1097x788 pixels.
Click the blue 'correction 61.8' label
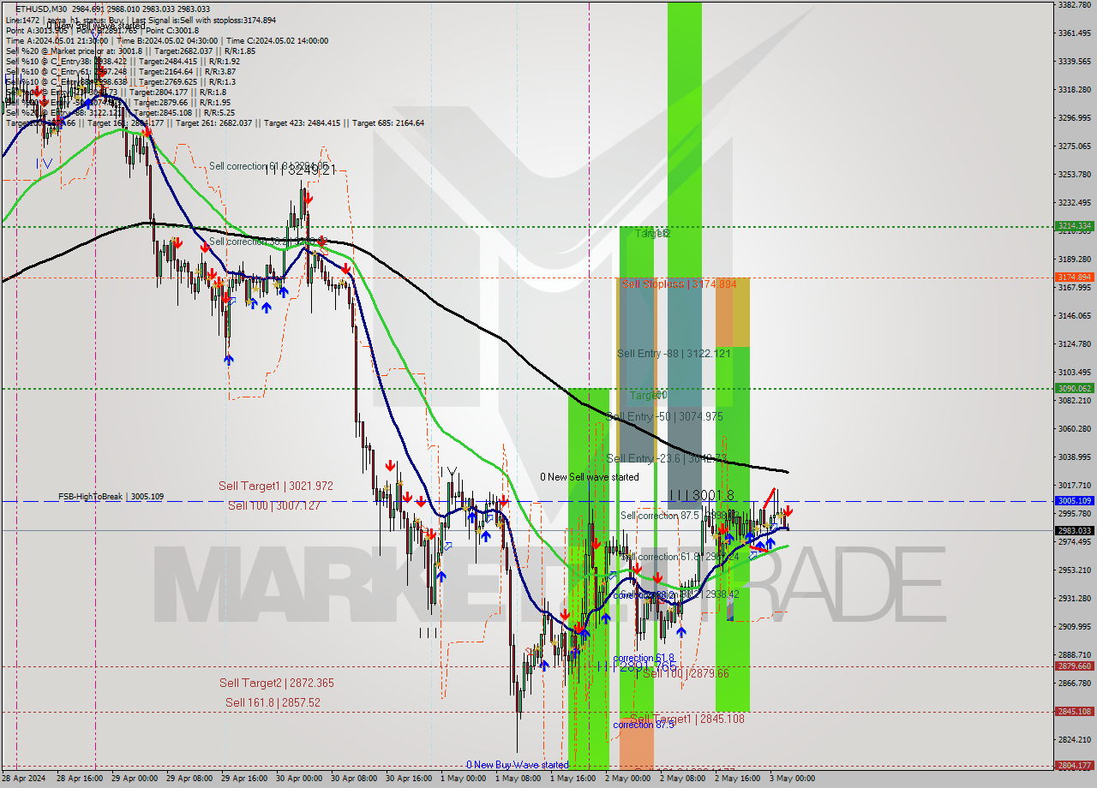point(643,659)
